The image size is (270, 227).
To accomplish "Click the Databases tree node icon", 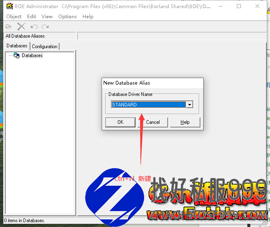I will [17, 55].
